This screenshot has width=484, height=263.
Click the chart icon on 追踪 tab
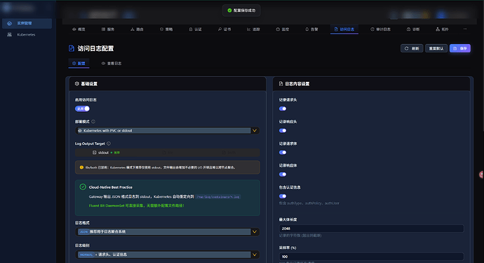(x=248, y=29)
